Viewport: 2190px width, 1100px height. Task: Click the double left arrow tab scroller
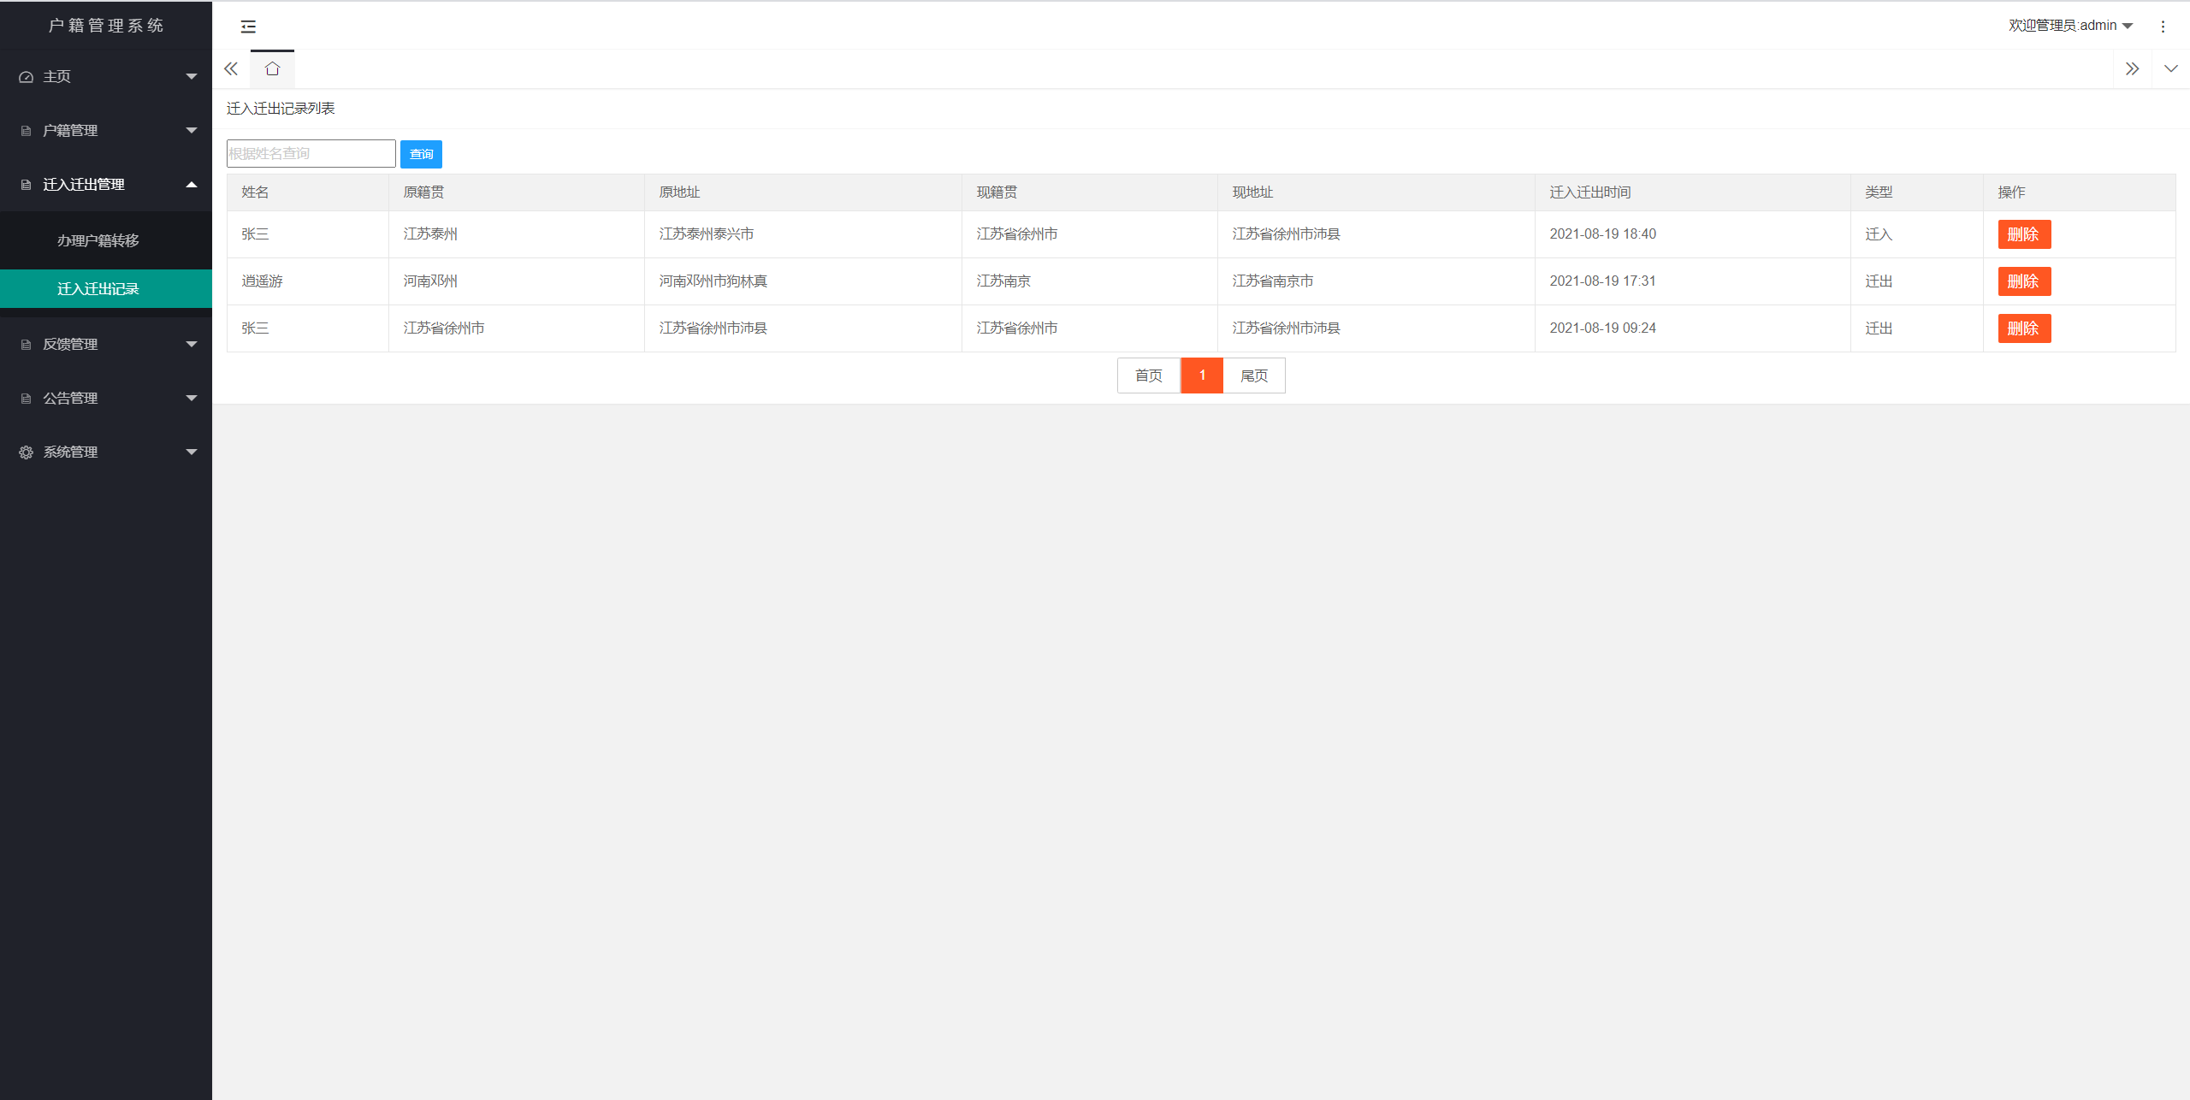[231, 69]
